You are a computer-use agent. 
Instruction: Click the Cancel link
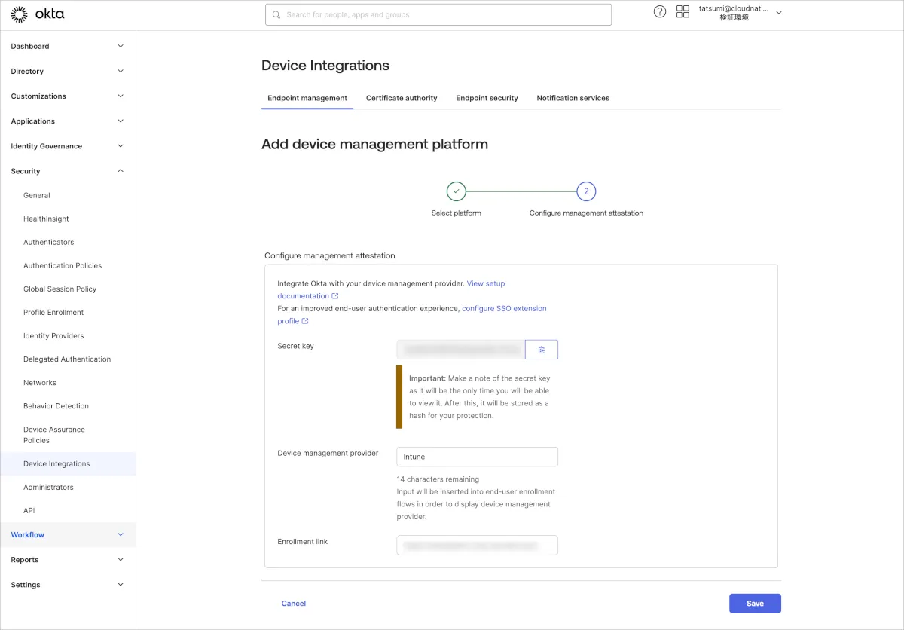click(x=294, y=604)
